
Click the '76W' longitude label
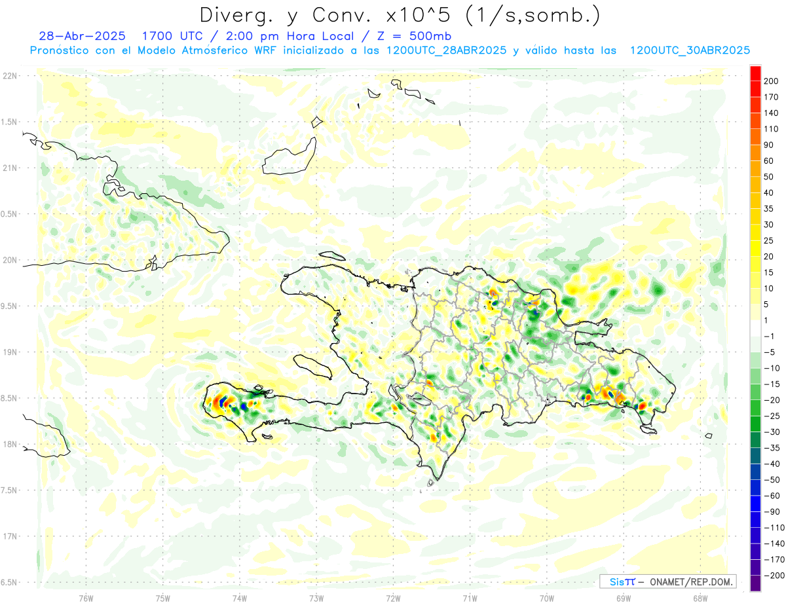point(86,598)
